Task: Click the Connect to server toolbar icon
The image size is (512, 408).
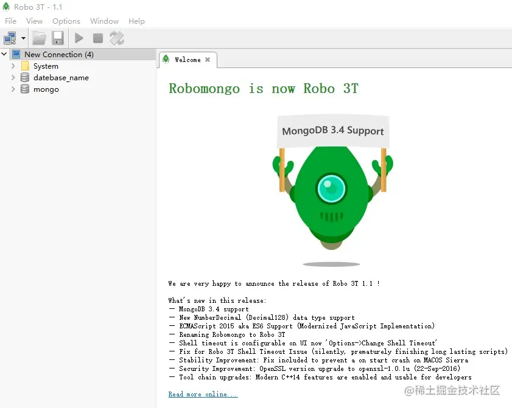Action: [10, 38]
